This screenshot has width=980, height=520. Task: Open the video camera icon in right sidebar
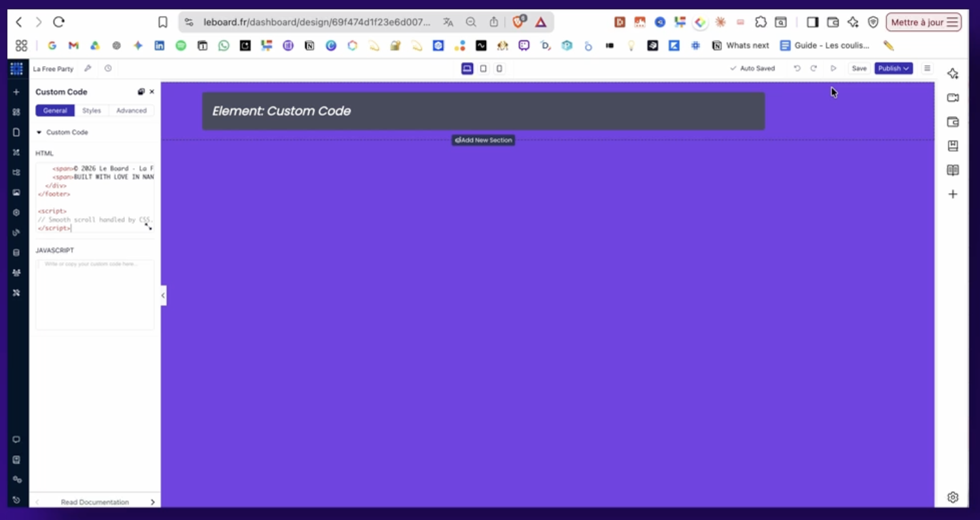point(953,98)
